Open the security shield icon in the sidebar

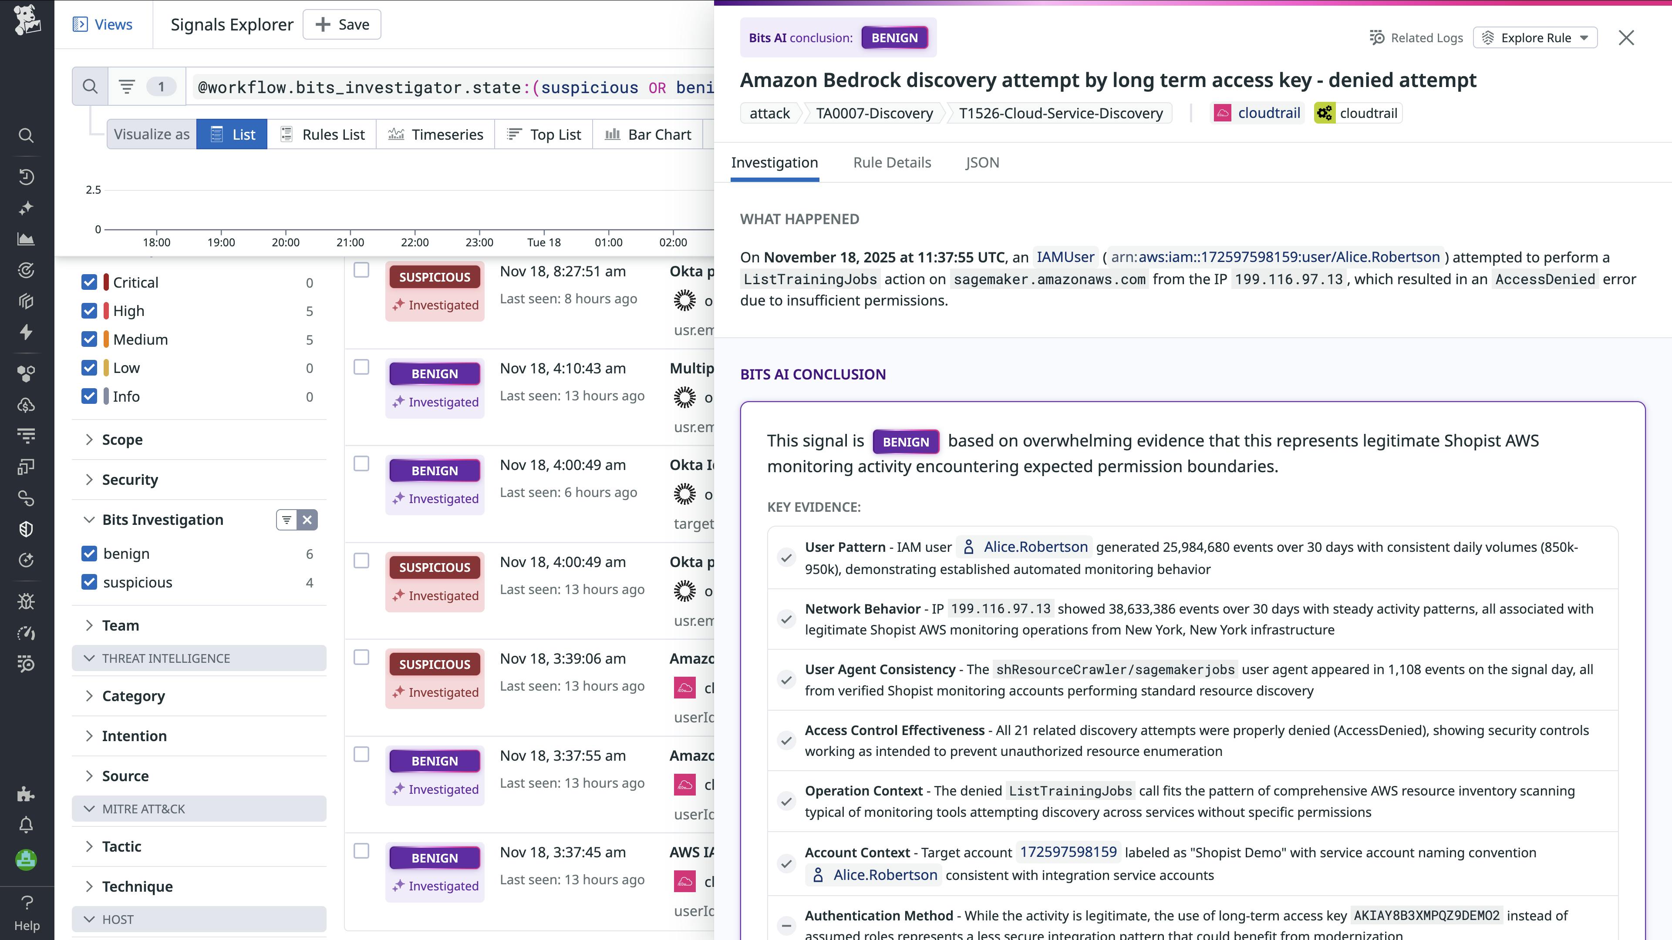[26, 529]
